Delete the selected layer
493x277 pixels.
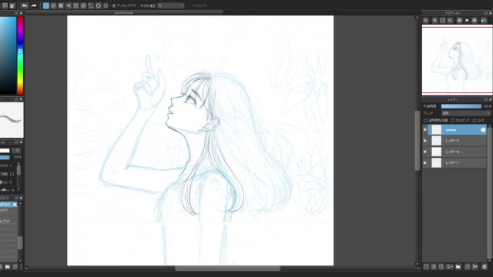tap(485, 267)
